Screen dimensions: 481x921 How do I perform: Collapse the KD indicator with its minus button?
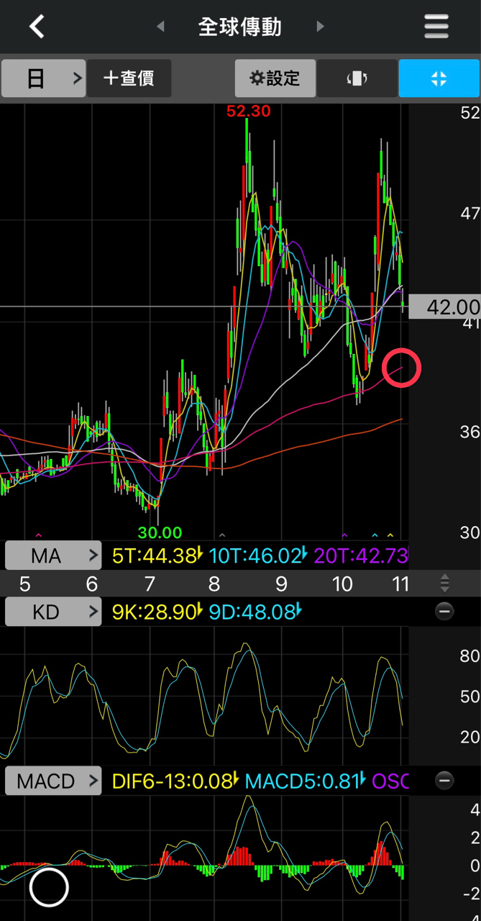click(x=444, y=612)
